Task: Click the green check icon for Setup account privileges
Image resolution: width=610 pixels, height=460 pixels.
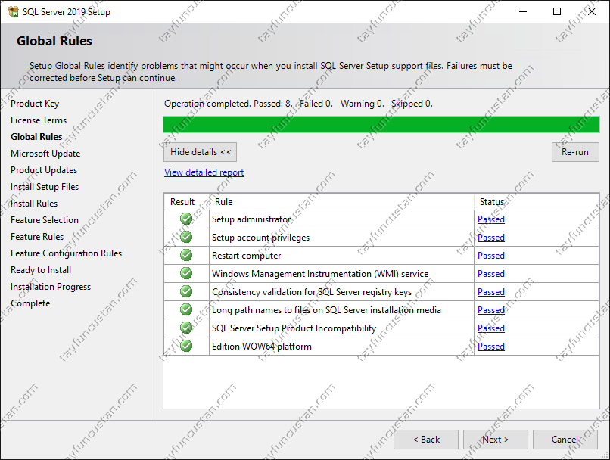Action: (x=186, y=237)
